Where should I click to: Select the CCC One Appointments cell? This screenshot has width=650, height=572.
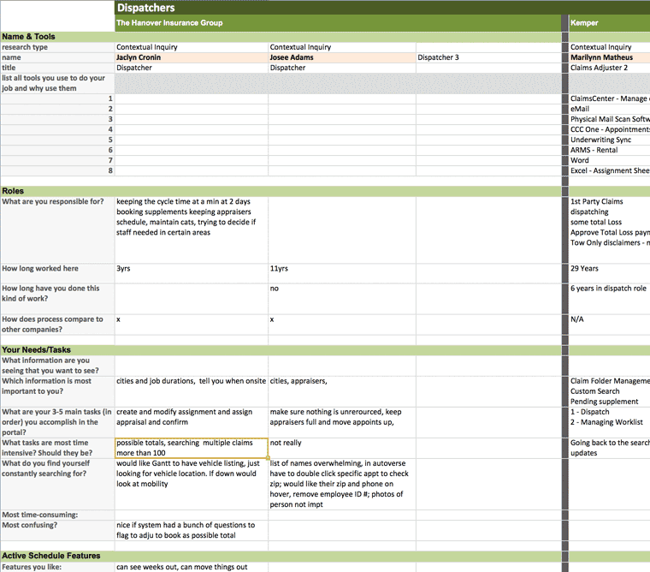coord(609,129)
